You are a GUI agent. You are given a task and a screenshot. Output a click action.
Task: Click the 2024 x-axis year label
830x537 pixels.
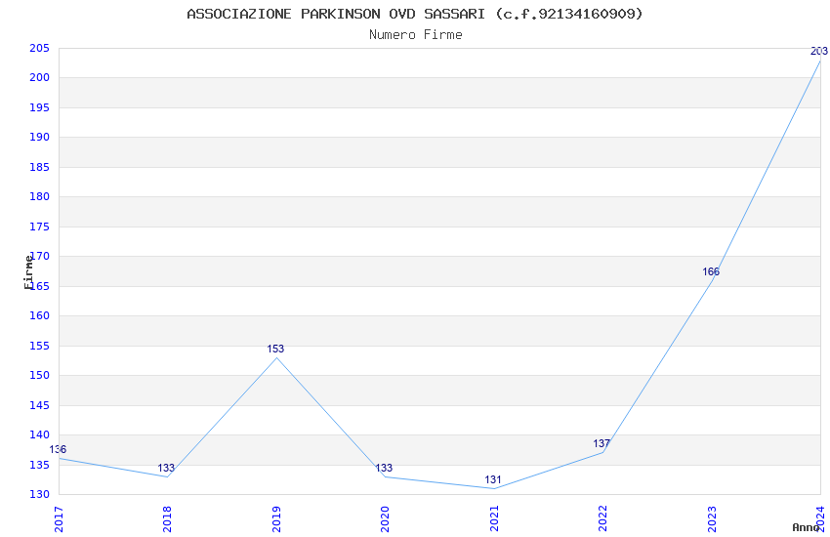(x=820, y=519)
